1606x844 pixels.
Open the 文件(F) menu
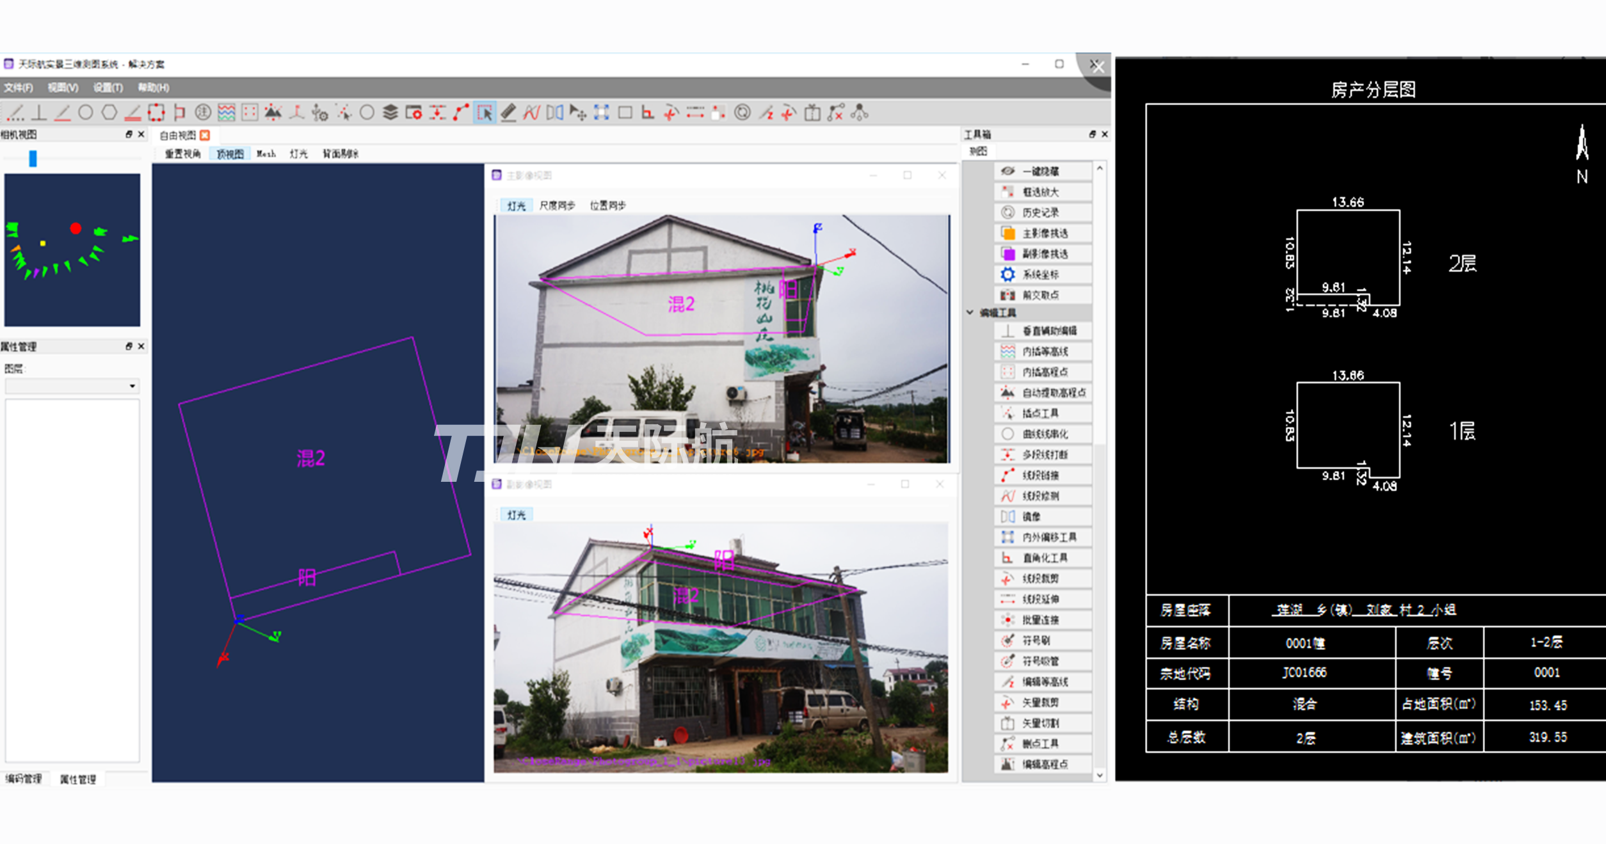click(x=18, y=88)
